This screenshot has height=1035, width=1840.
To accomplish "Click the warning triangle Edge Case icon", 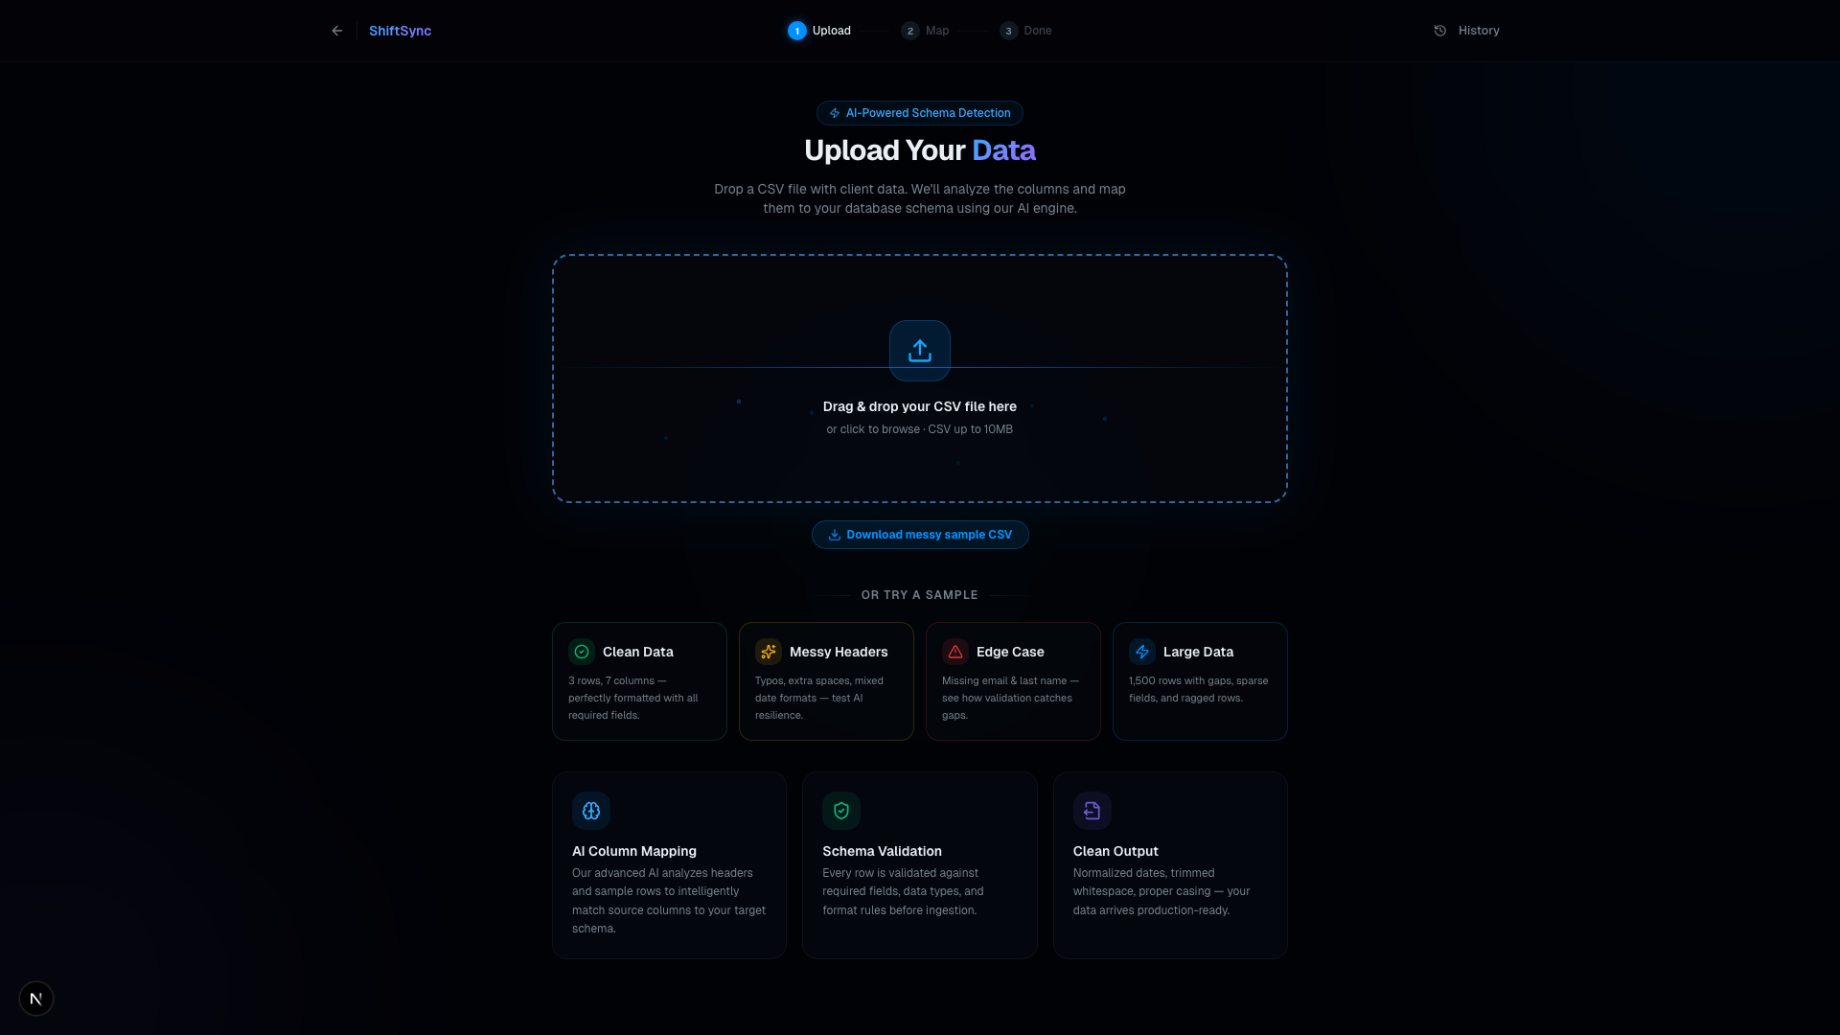I will pyautogui.click(x=955, y=652).
